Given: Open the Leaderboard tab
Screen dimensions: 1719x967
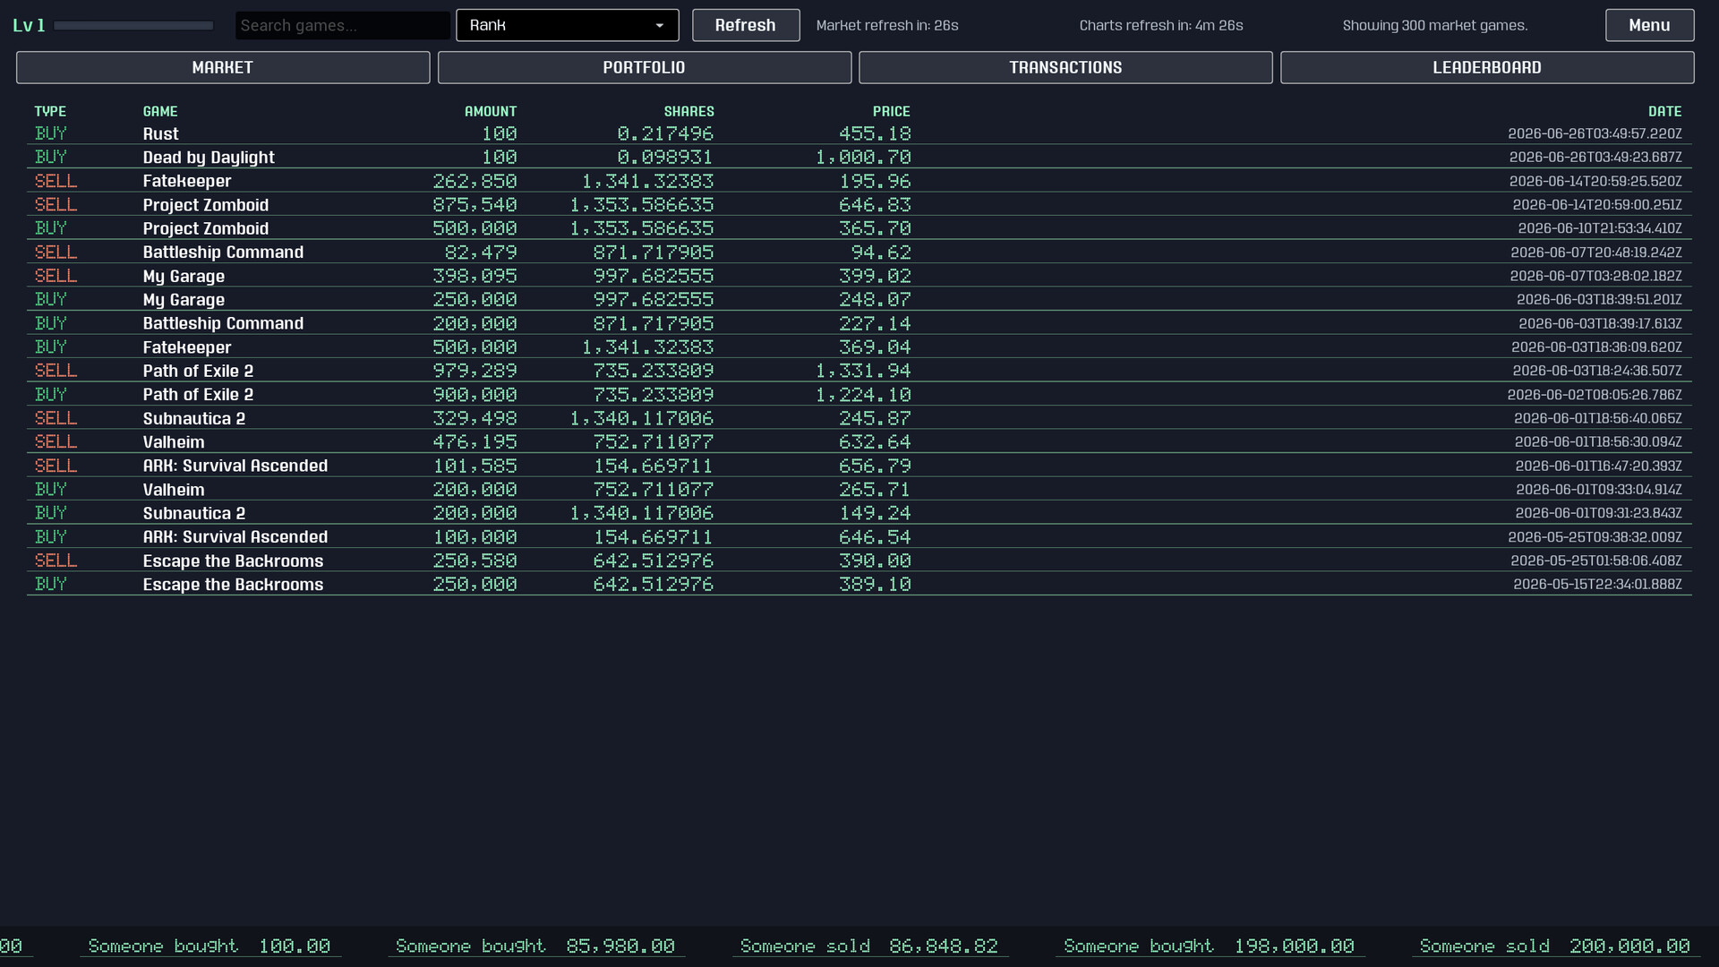Looking at the screenshot, I should tap(1487, 67).
